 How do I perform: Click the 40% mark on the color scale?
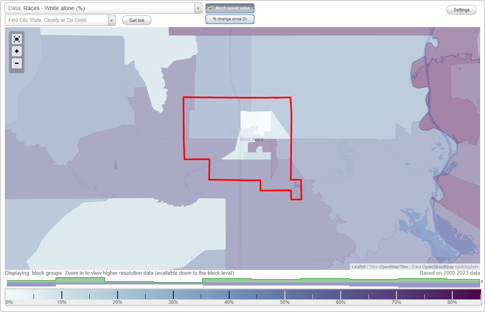coord(229,295)
